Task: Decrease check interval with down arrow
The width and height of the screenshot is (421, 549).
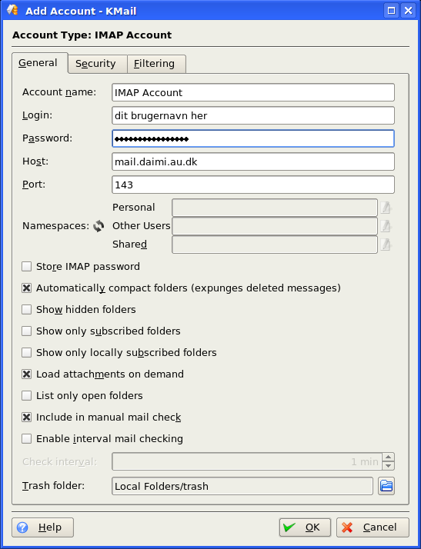Action: pos(388,466)
